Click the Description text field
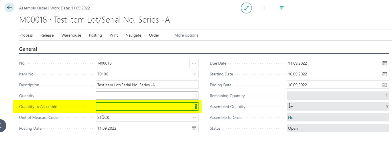 tap(147, 85)
